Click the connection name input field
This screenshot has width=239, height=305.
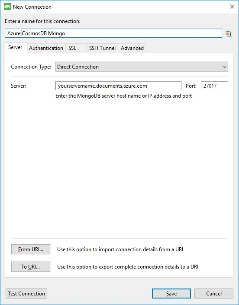113,33
